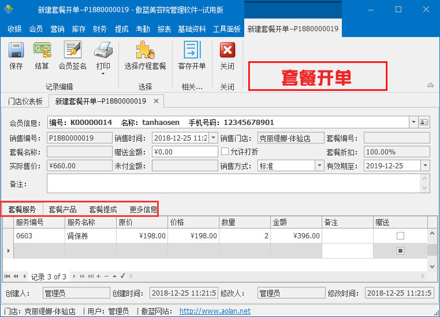The width and height of the screenshot is (440, 317).
Task: Switch to the 套餐产品 tab
Action: 62,209
